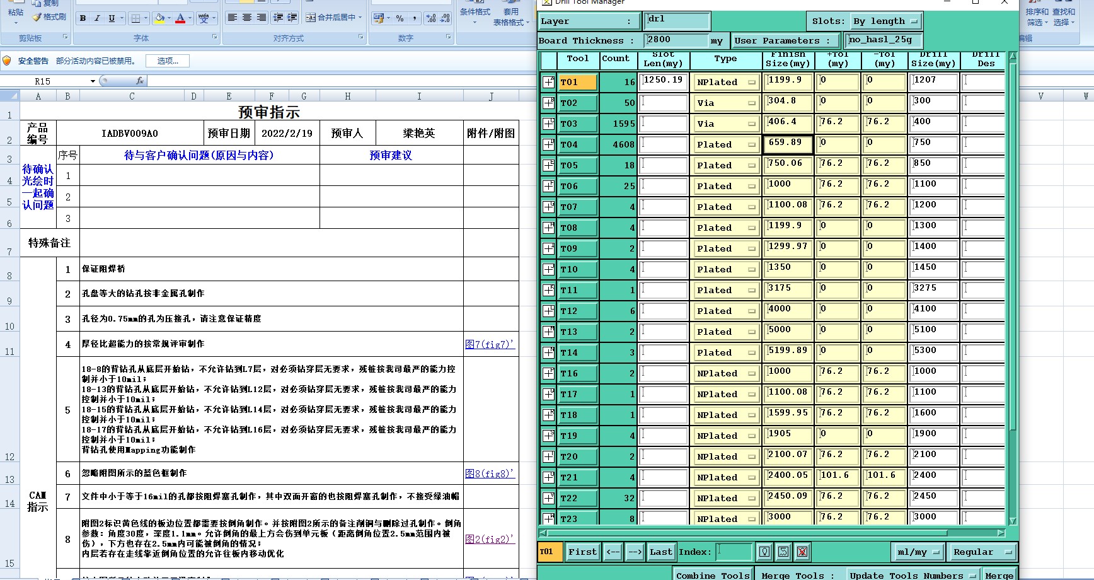The image size is (1094, 580).
Task: Click cell containing IADBV009A0
Action: (130, 134)
